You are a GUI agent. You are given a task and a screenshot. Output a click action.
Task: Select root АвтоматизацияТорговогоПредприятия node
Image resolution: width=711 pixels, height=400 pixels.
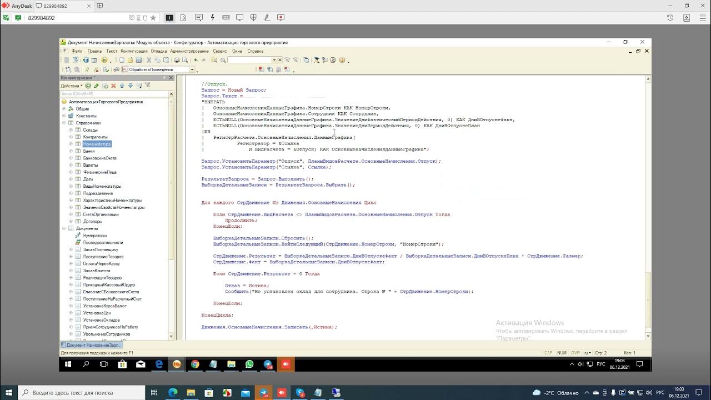coord(106,102)
